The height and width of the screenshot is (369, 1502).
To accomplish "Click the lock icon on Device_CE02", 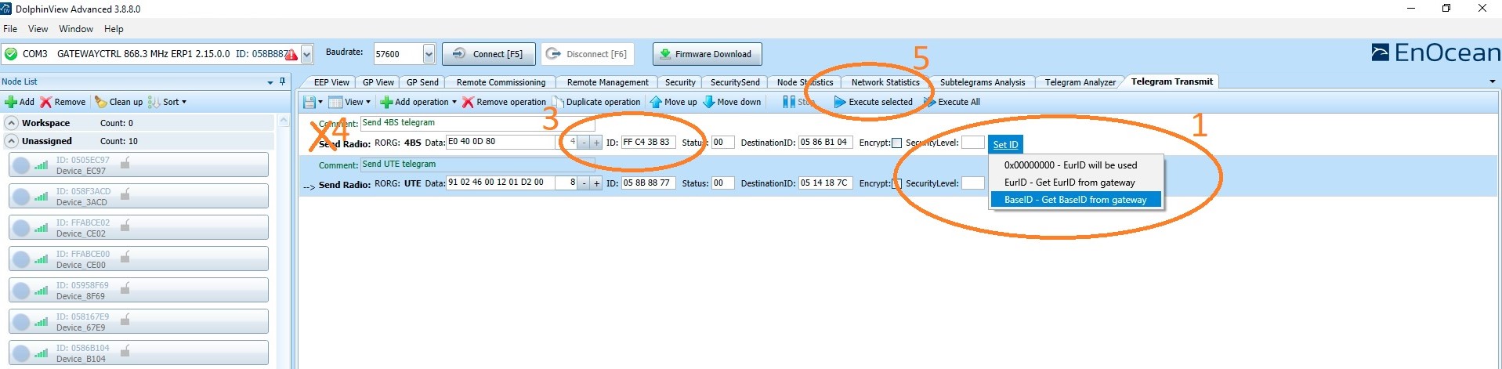I will 125,226.
